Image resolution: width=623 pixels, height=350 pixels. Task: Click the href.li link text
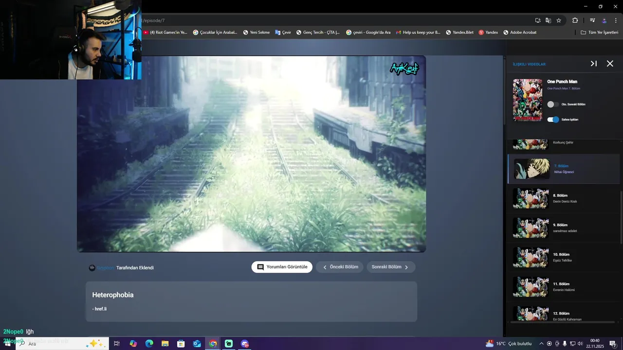101,309
